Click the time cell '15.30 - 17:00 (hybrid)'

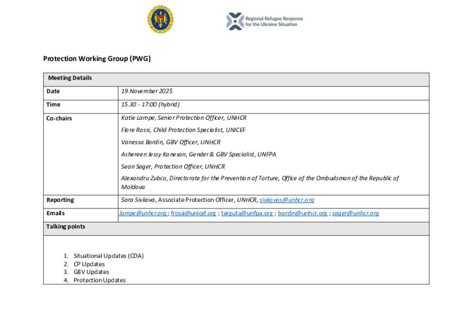click(x=150, y=105)
